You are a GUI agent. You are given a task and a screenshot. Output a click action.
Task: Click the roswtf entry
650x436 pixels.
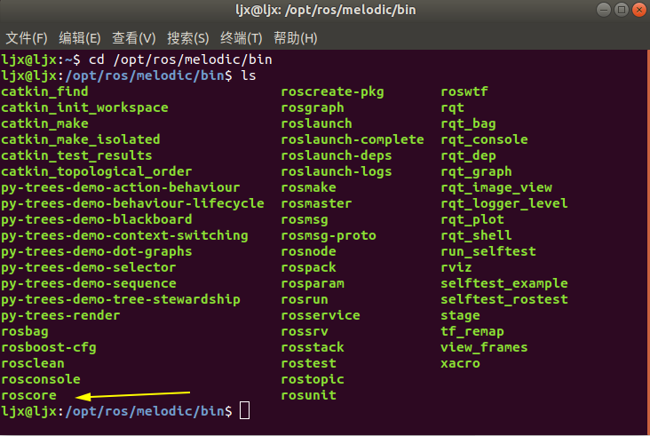pos(464,91)
